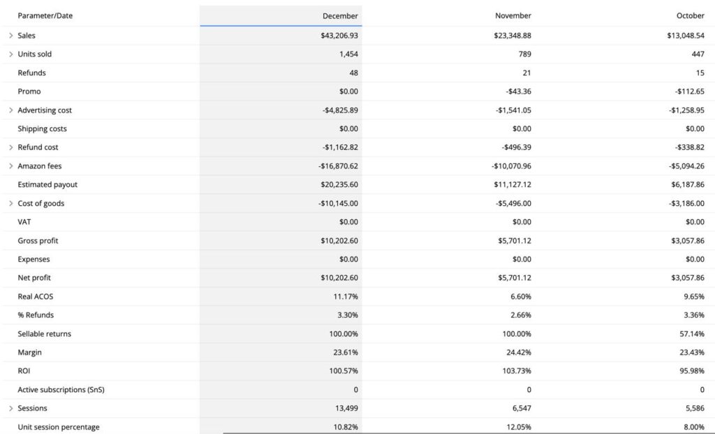Click the Unit session percentage label

pyautogui.click(x=59, y=427)
